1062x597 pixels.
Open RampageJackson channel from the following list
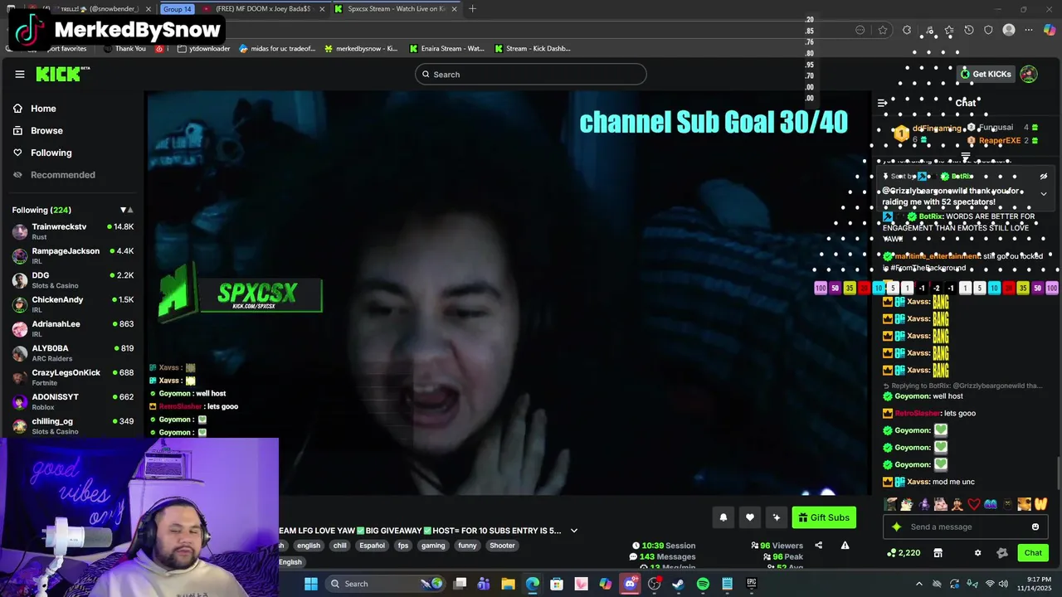(72, 255)
